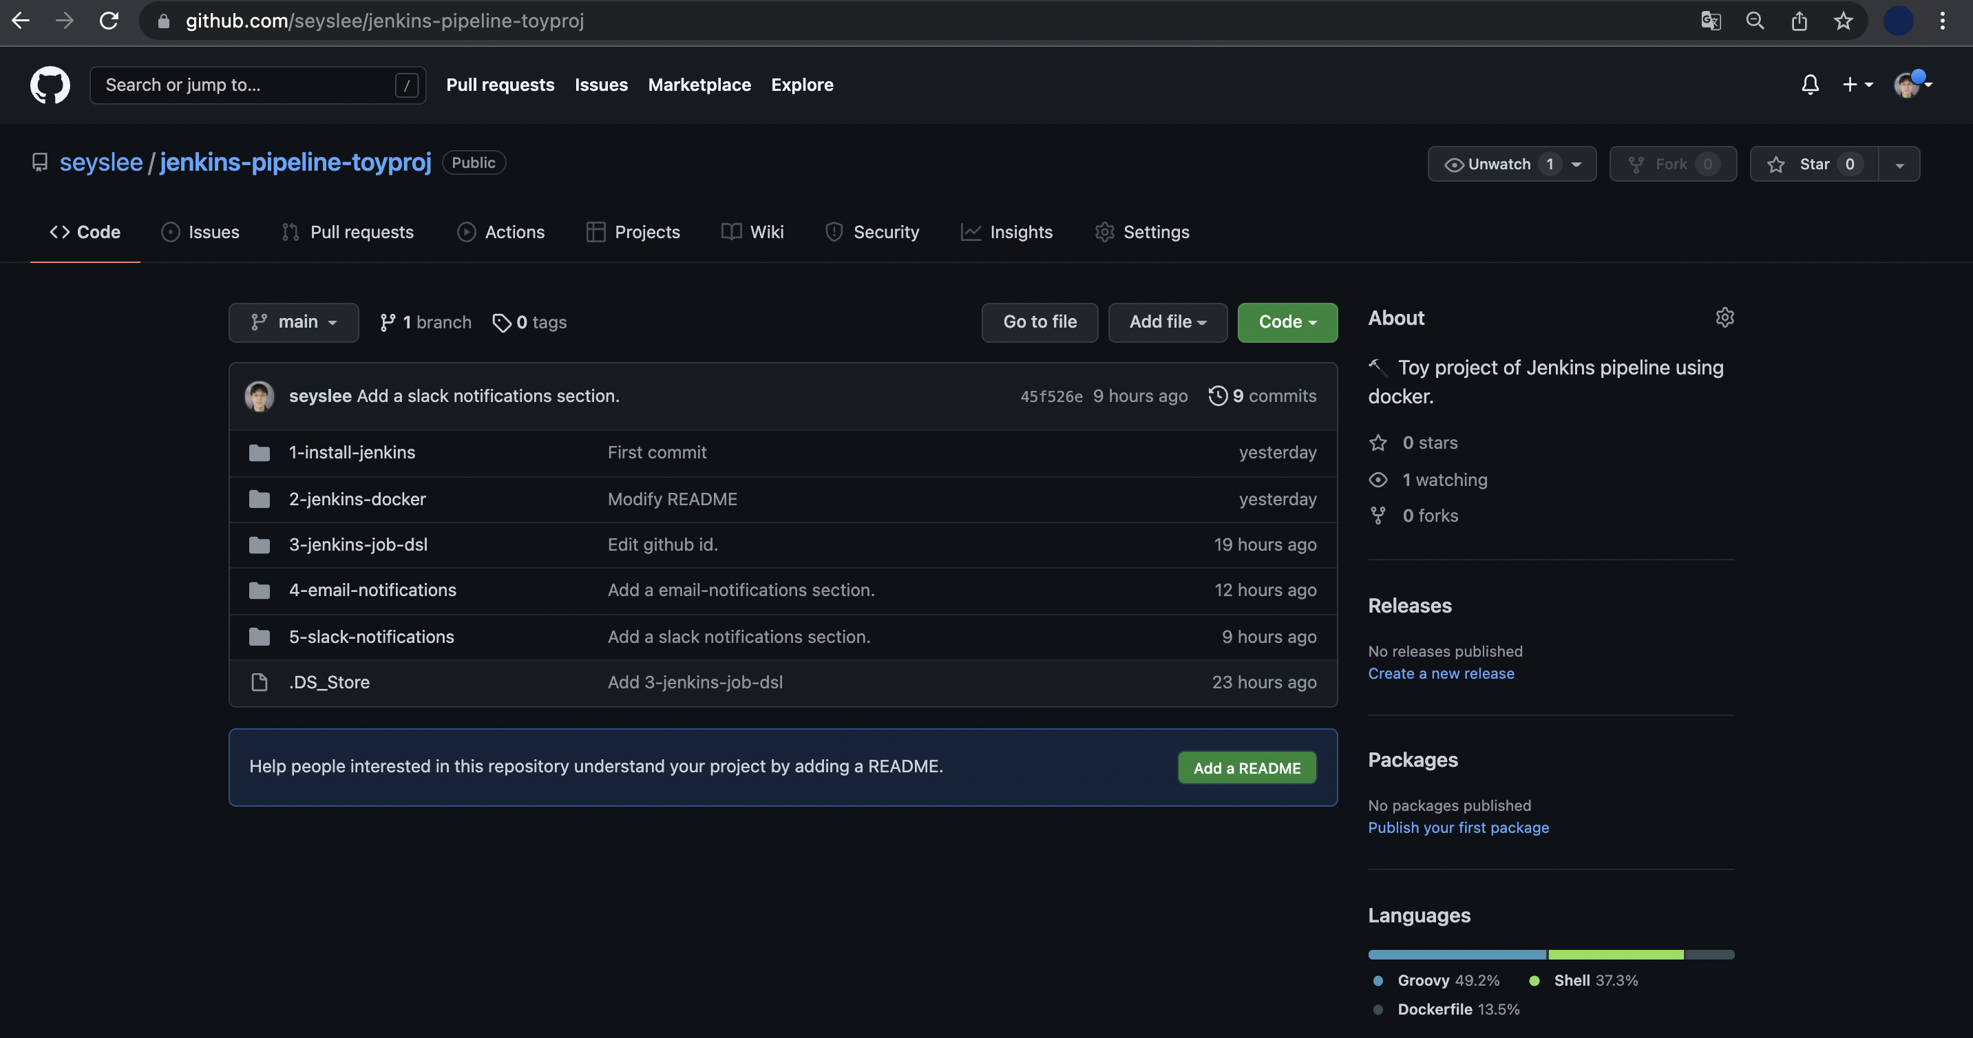Open the star lists dropdown arrow
Image resolution: width=1973 pixels, height=1038 pixels.
[x=1899, y=164]
